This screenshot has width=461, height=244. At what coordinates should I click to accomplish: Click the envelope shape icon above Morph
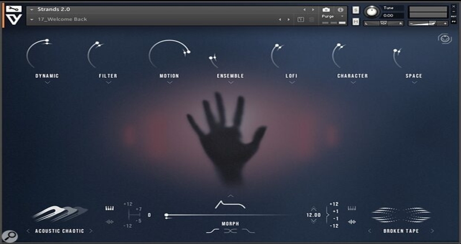coord(230,205)
